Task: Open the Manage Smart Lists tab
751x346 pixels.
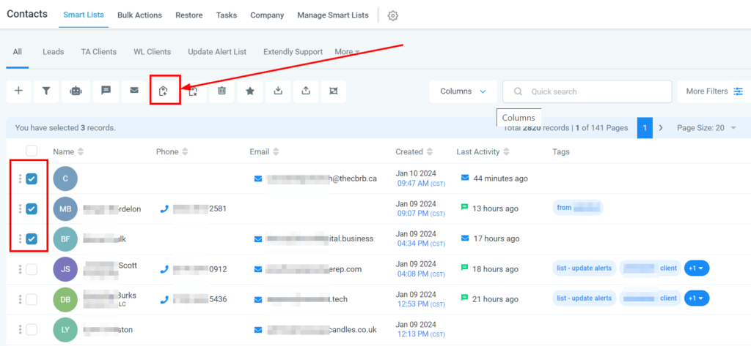Action: [333, 15]
